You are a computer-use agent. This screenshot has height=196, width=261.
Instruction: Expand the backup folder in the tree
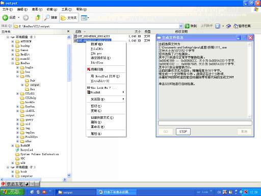point(13,46)
